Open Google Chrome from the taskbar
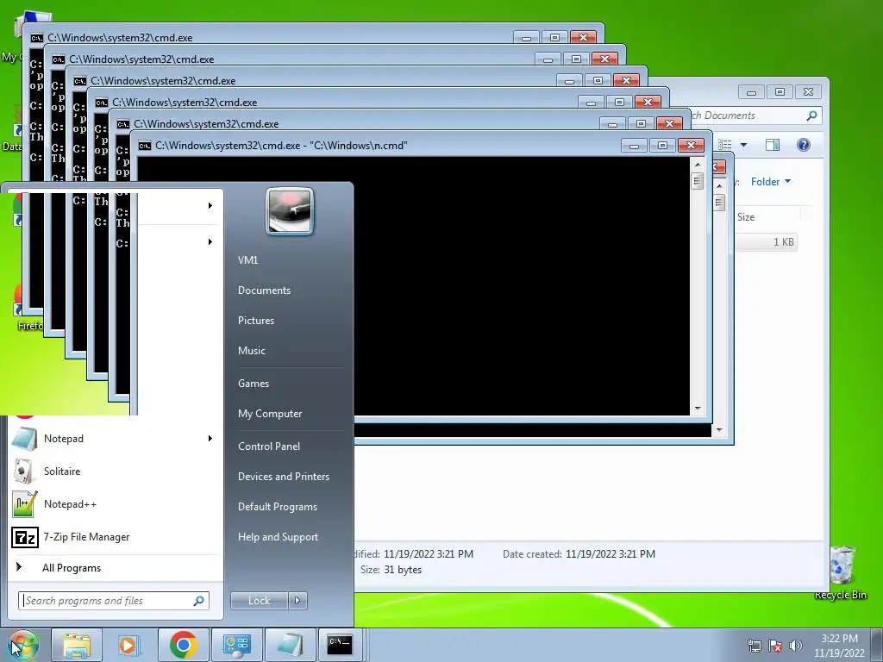The height and width of the screenshot is (662, 883). [x=183, y=645]
